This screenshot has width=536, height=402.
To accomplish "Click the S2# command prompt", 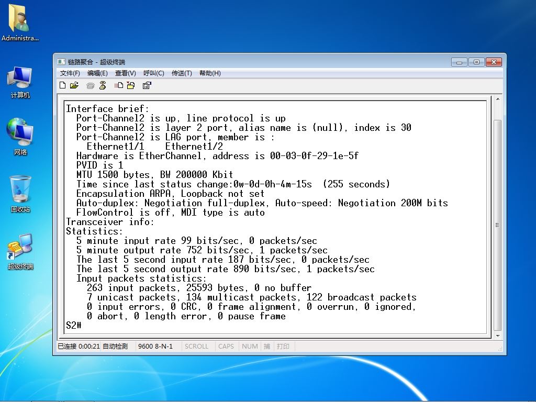I will coord(74,325).
